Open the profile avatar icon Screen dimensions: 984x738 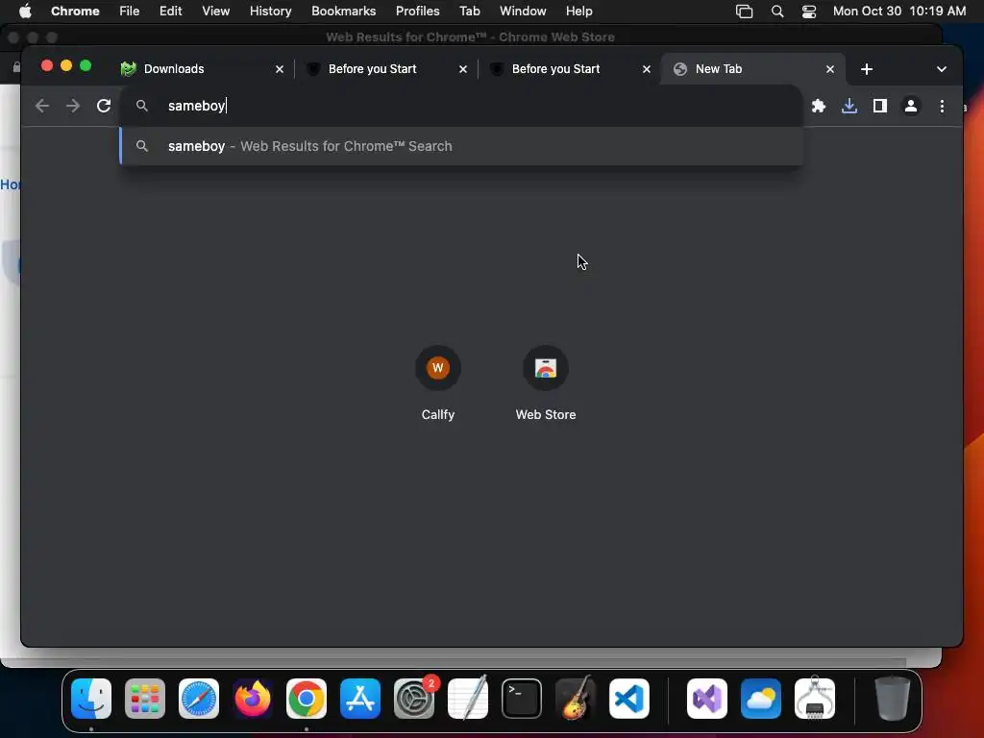911,106
